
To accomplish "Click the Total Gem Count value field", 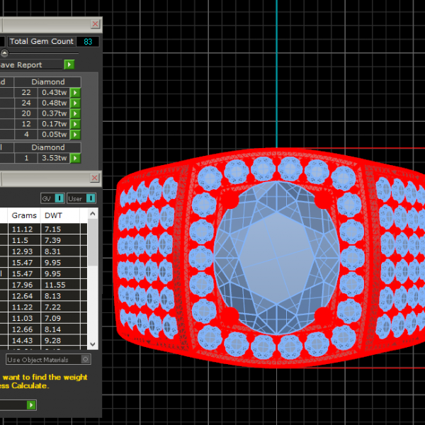I will click(x=87, y=42).
